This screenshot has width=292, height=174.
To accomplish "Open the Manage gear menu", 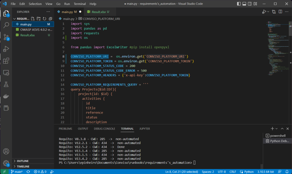I will tap(6, 163).
